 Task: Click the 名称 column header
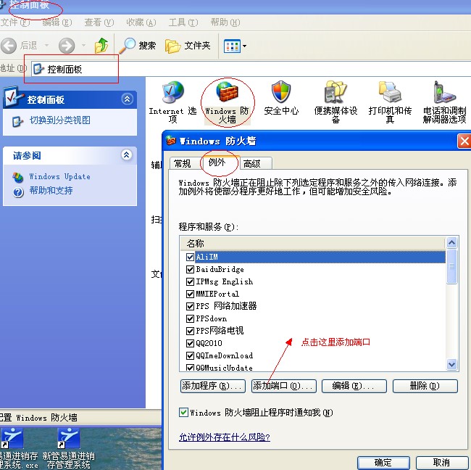pos(312,243)
